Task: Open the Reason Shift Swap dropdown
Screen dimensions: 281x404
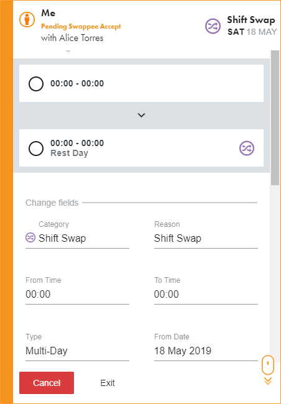Action: (x=206, y=238)
